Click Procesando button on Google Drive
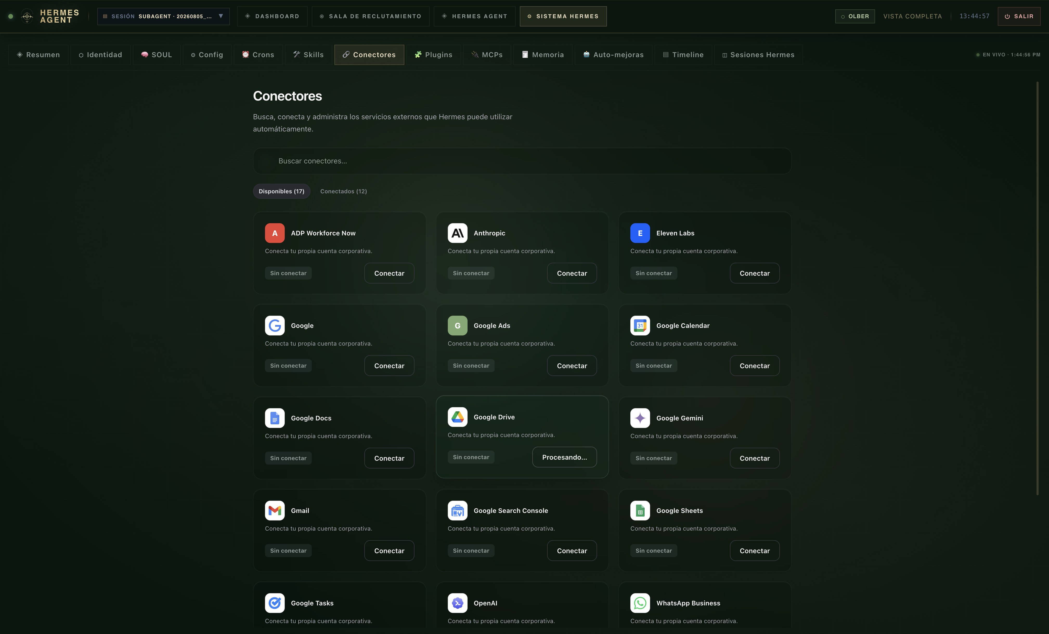The height and width of the screenshot is (634, 1049). click(x=564, y=457)
